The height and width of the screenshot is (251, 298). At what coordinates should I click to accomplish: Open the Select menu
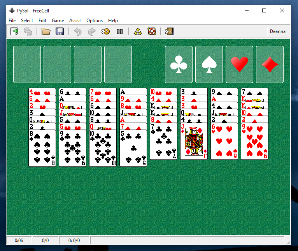pyautogui.click(x=27, y=21)
